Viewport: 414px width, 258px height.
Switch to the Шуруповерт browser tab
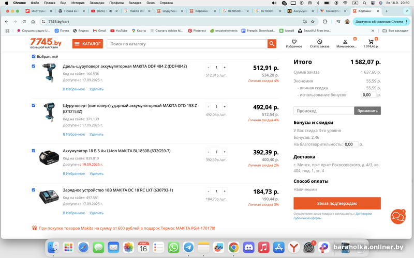pyautogui.click(x=170, y=11)
